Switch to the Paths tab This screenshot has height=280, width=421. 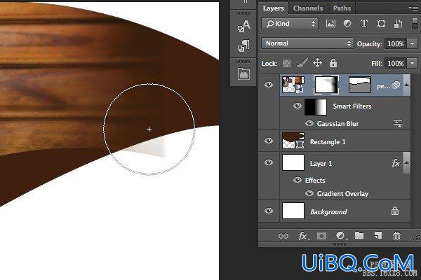coord(342,8)
